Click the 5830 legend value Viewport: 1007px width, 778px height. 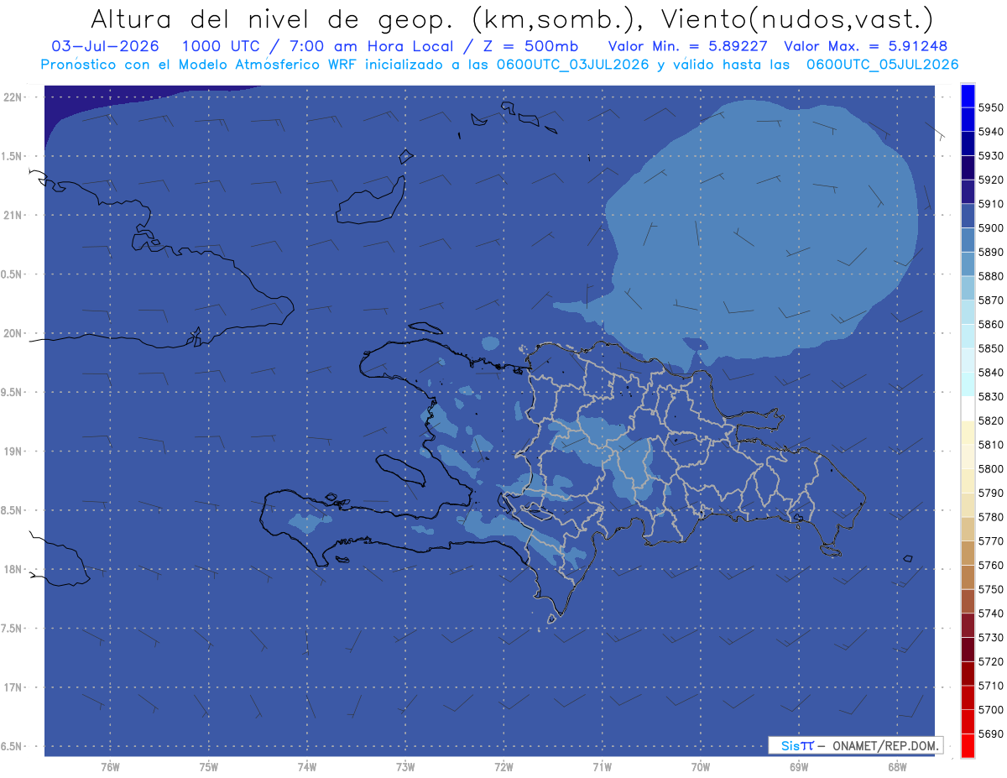click(990, 396)
